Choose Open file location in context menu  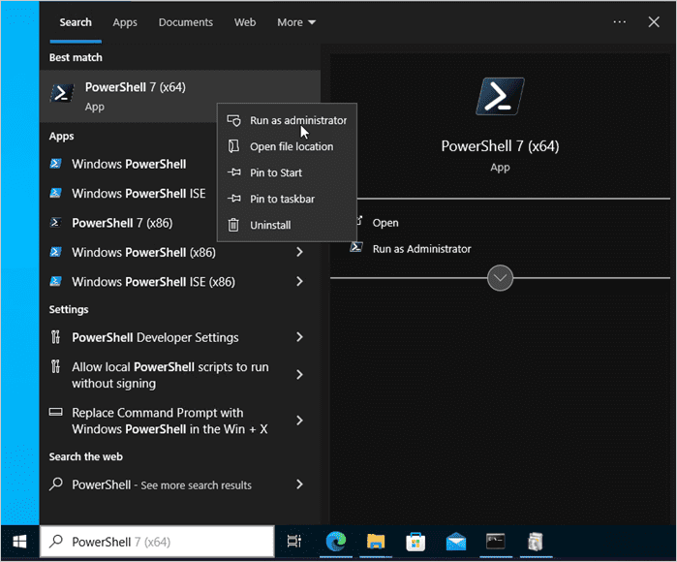click(287, 147)
